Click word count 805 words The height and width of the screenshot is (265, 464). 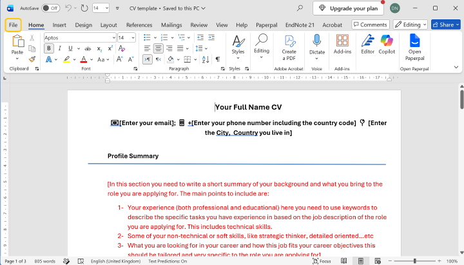click(44, 261)
